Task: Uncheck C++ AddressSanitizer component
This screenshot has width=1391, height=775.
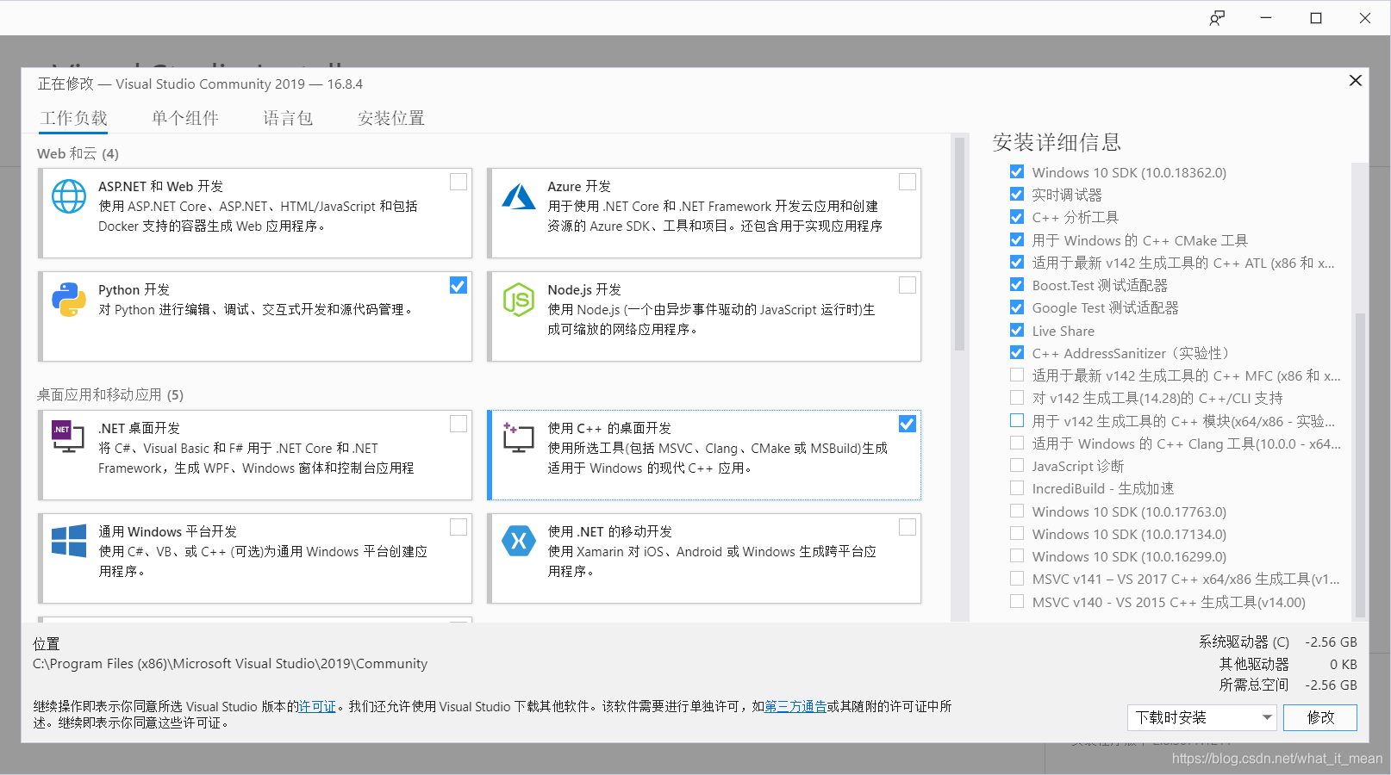Action: 1017,353
